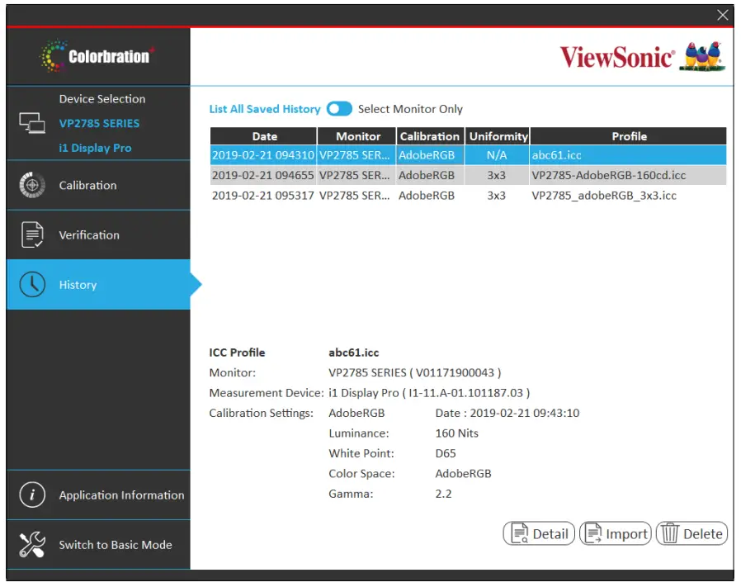Click the ICC Profile abc61.icc detail value
This screenshot has width=741, height=587.
pos(353,353)
